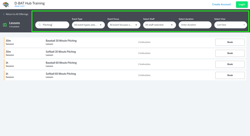
Task: Select Softball 30 Minute Pitching title
Action: pos(61,52)
